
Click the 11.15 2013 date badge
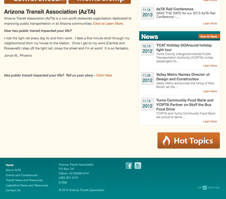(147, 13)
